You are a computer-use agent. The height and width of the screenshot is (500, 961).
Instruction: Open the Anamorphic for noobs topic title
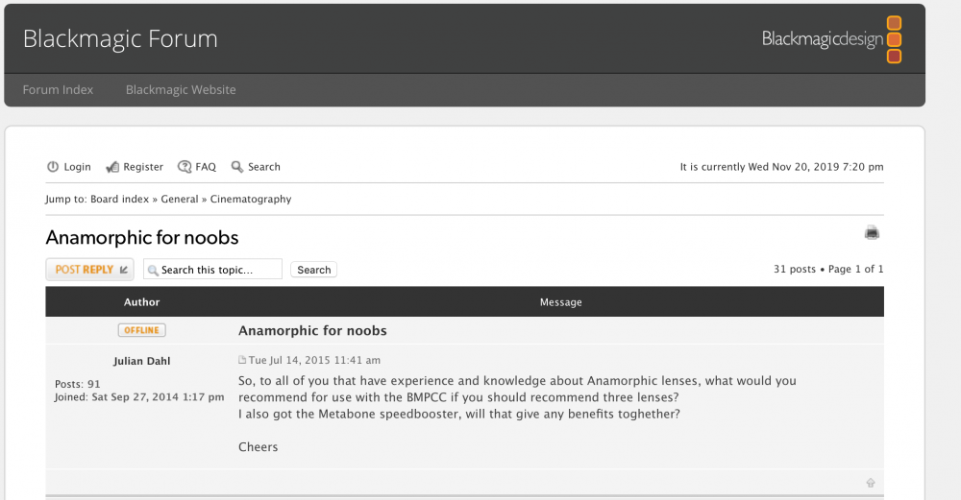tap(142, 237)
